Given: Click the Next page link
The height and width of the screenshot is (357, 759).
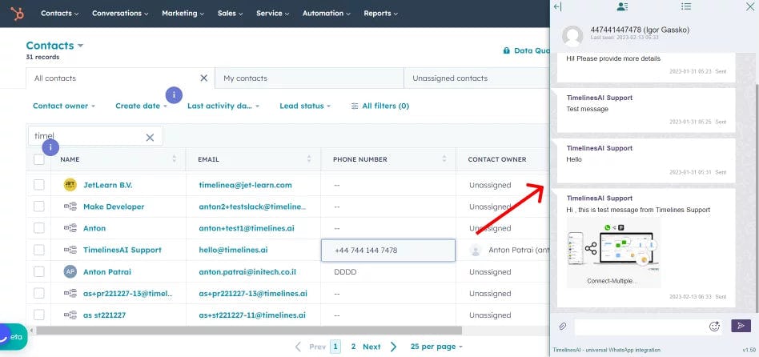Looking at the screenshot, I should [x=371, y=347].
